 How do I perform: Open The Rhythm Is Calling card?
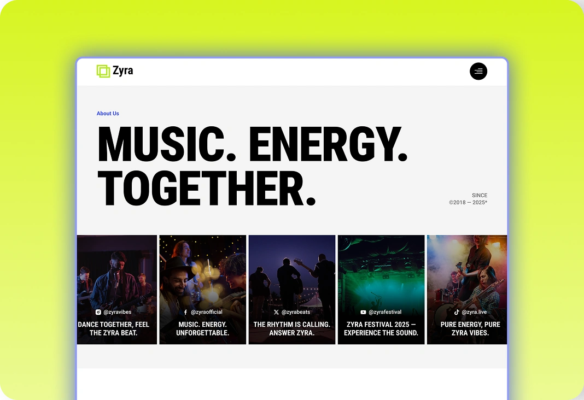pyautogui.click(x=292, y=290)
